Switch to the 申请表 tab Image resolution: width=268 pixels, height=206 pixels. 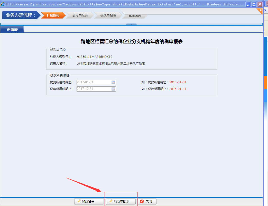[12, 30]
